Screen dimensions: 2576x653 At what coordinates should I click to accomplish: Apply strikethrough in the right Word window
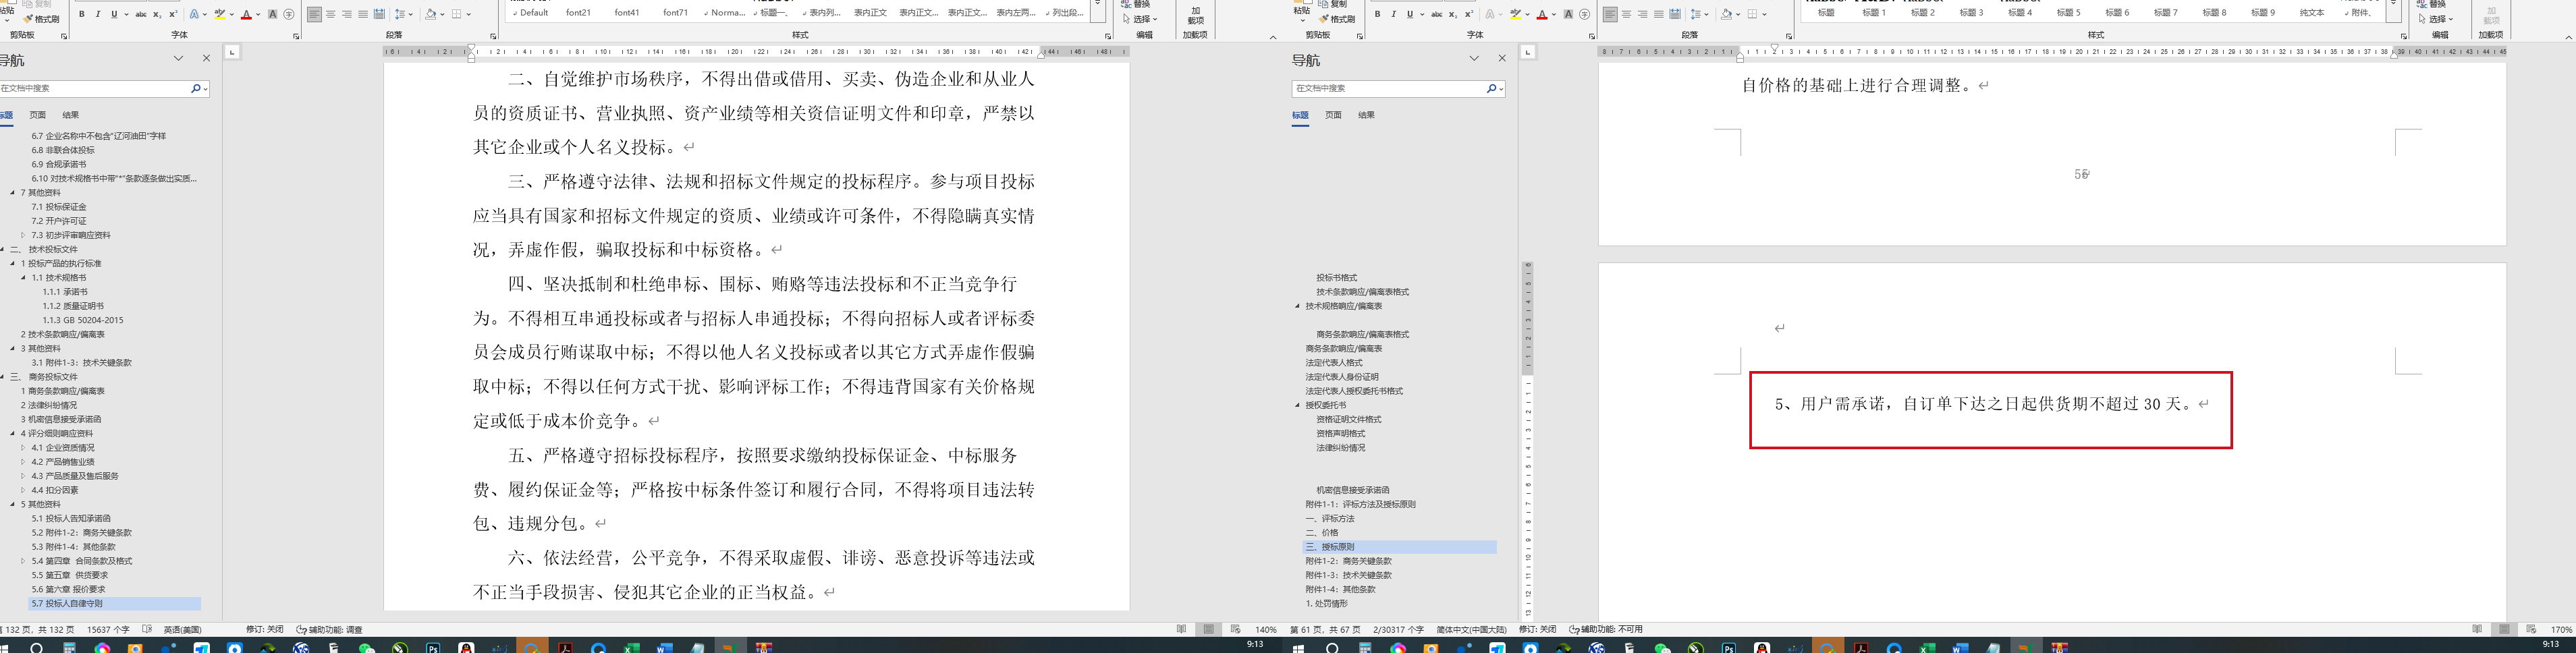(x=1437, y=14)
